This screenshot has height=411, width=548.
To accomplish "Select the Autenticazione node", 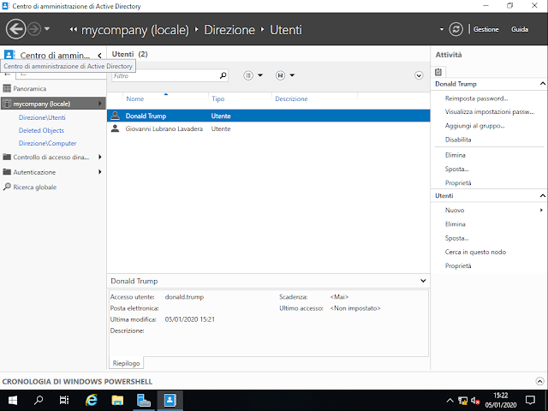I will pos(34,172).
